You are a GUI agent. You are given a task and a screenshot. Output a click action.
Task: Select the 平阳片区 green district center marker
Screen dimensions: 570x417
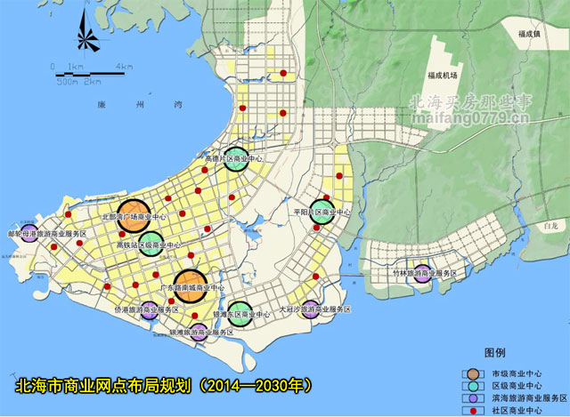322,213
